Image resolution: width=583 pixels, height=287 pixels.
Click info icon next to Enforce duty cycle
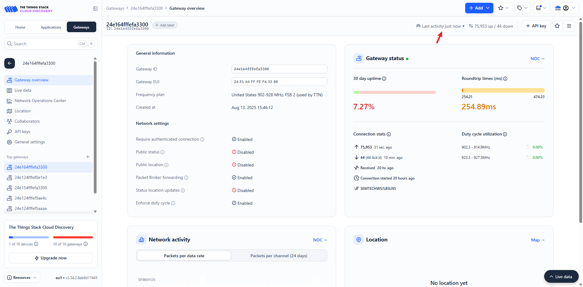tap(173, 203)
